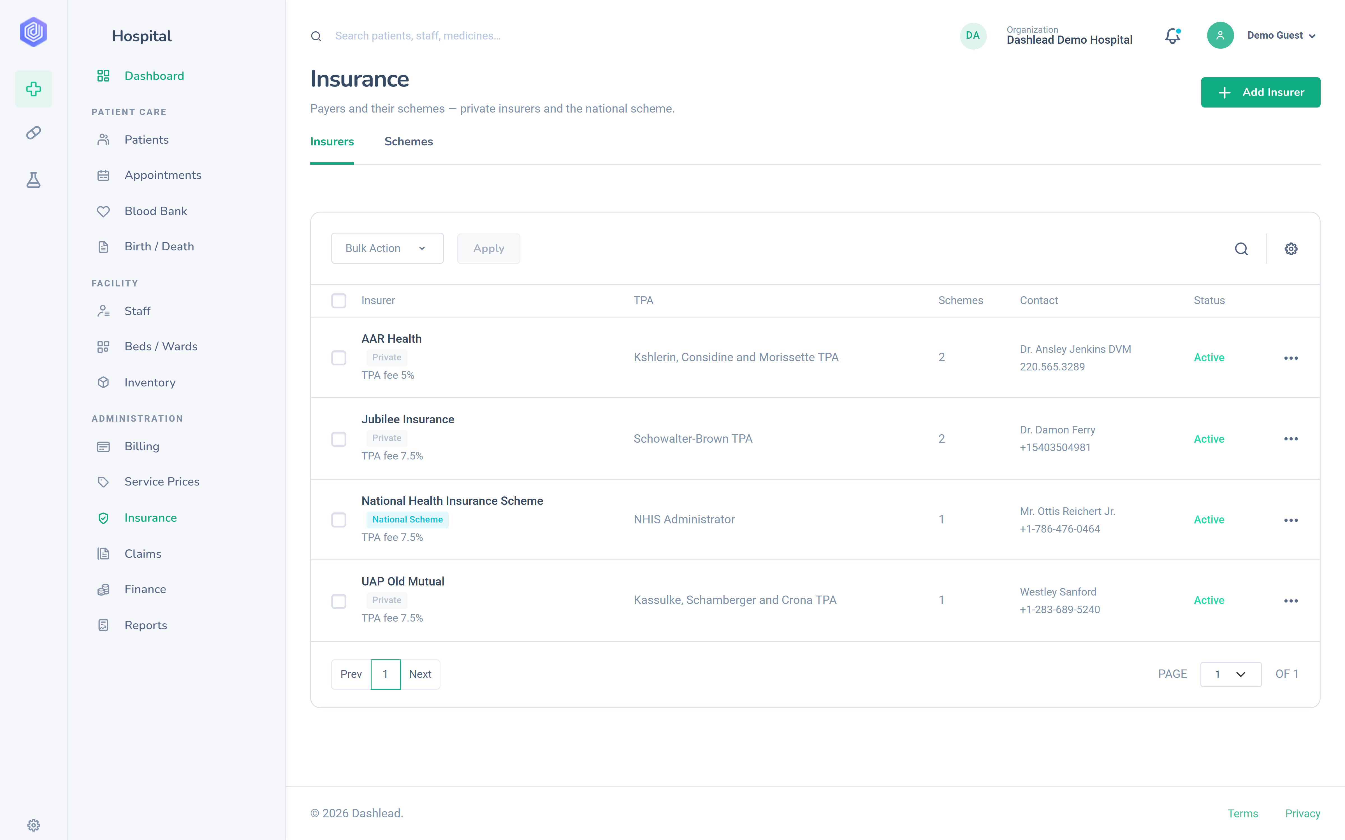Go to Service Prices in sidebar
The height and width of the screenshot is (840, 1345).
click(x=162, y=482)
